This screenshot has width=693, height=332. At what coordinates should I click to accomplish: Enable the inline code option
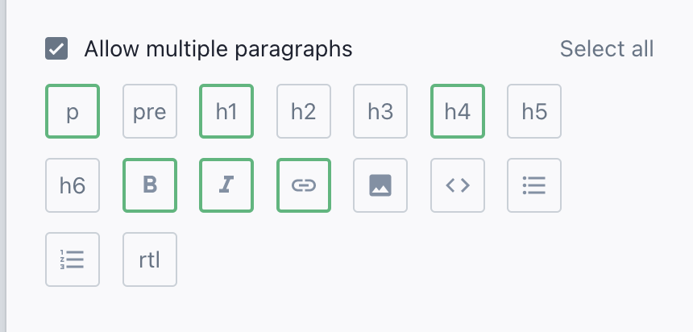click(457, 185)
